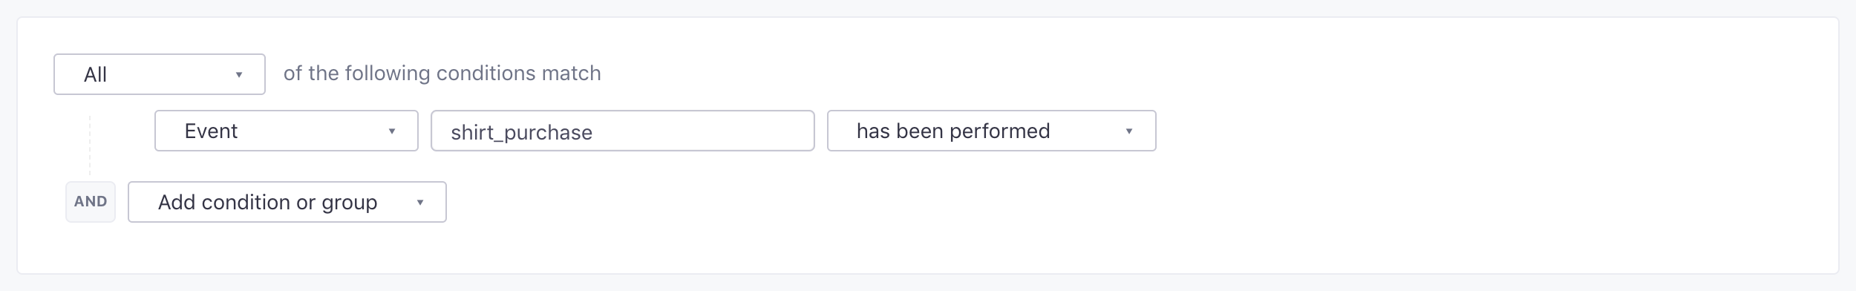Open the "Add condition or group" dropdown
Screen dimensions: 1856x291
(x=287, y=202)
